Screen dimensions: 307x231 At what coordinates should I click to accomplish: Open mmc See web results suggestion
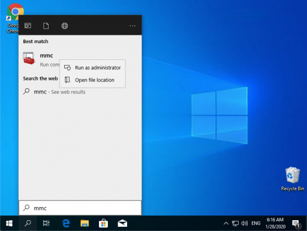80,92
